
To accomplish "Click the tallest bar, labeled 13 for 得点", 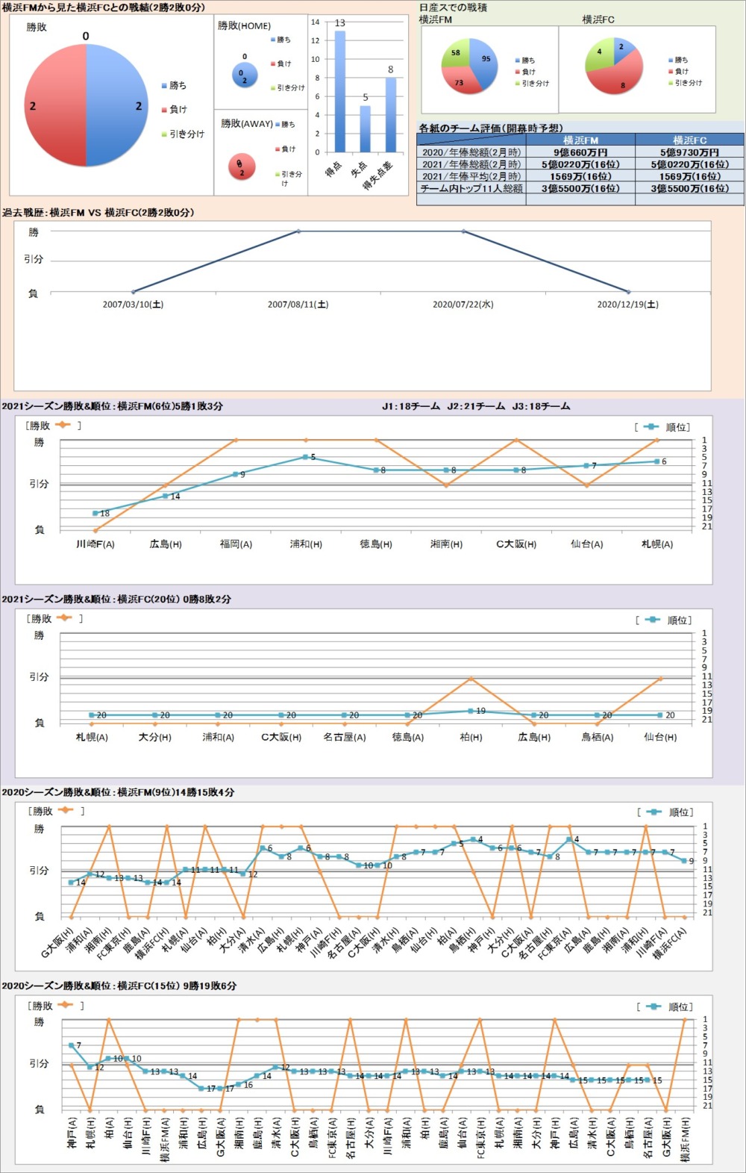I will click(340, 91).
